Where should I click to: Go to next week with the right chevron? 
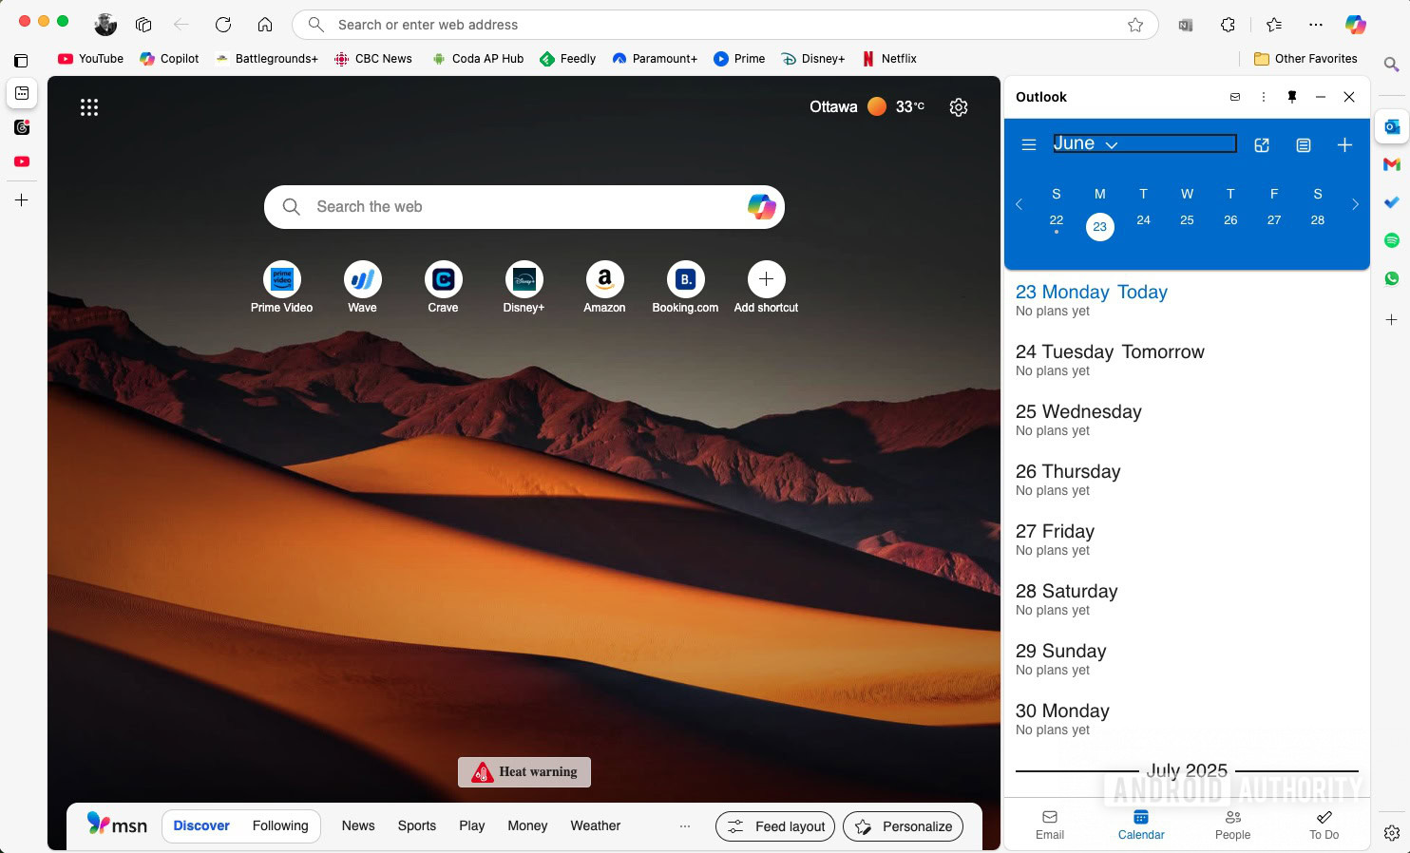[1355, 204]
